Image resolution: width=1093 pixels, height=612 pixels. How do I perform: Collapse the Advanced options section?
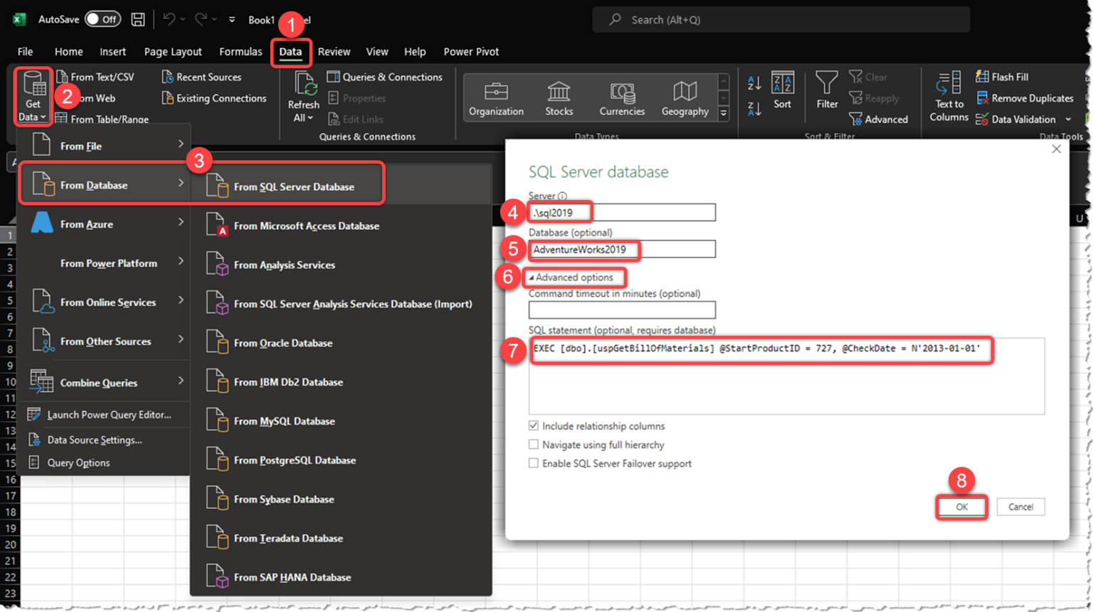click(571, 278)
